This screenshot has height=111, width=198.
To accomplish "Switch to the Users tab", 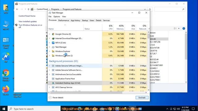I will [92, 20].
